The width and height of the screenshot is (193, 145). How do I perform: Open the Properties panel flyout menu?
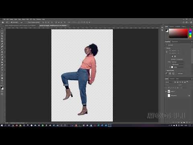(191, 42)
